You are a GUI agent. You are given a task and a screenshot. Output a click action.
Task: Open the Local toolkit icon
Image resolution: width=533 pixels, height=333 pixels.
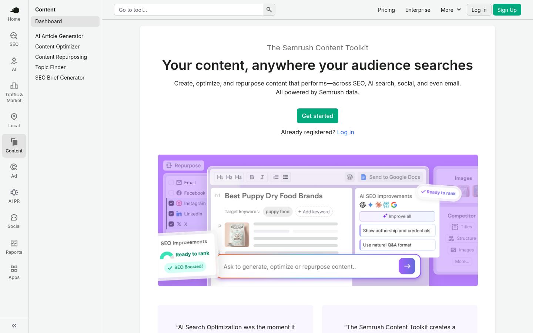[x=14, y=121]
